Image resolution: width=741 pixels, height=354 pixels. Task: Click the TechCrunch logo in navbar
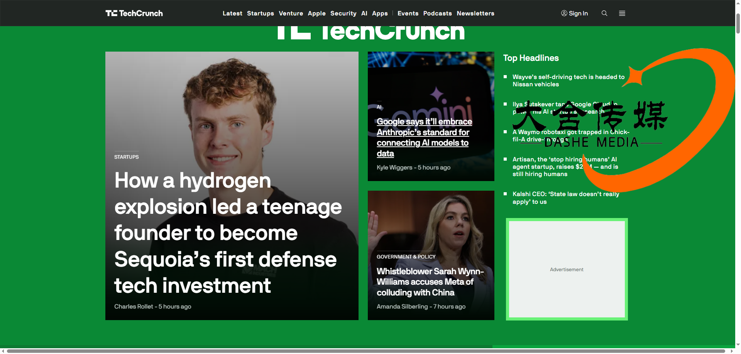tap(134, 13)
